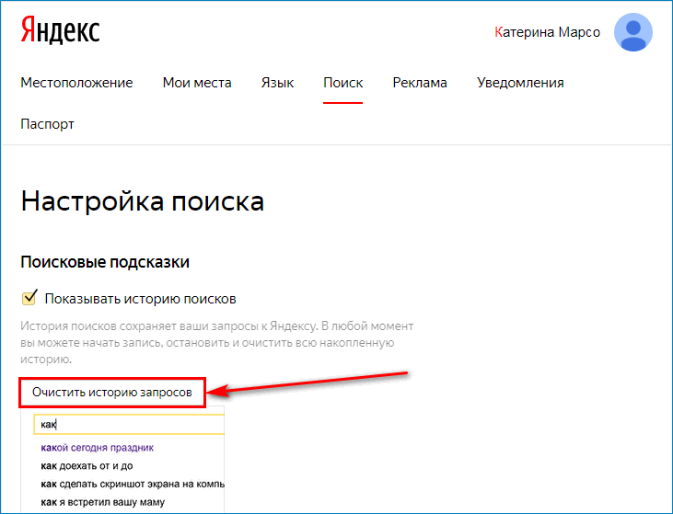The width and height of the screenshot is (673, 514).
Task: Toggle the Показывать историю поисков checkbox
Action: [29, 298]
